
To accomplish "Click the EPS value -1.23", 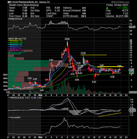I will point(57,10).
